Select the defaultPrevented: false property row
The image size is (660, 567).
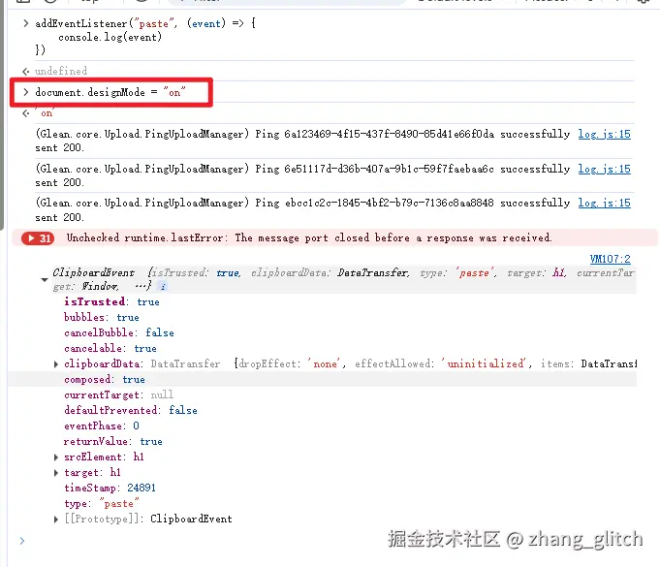[131, 410]
